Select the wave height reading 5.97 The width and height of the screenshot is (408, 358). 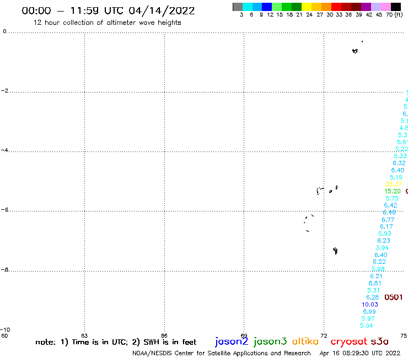coord(368,319)
